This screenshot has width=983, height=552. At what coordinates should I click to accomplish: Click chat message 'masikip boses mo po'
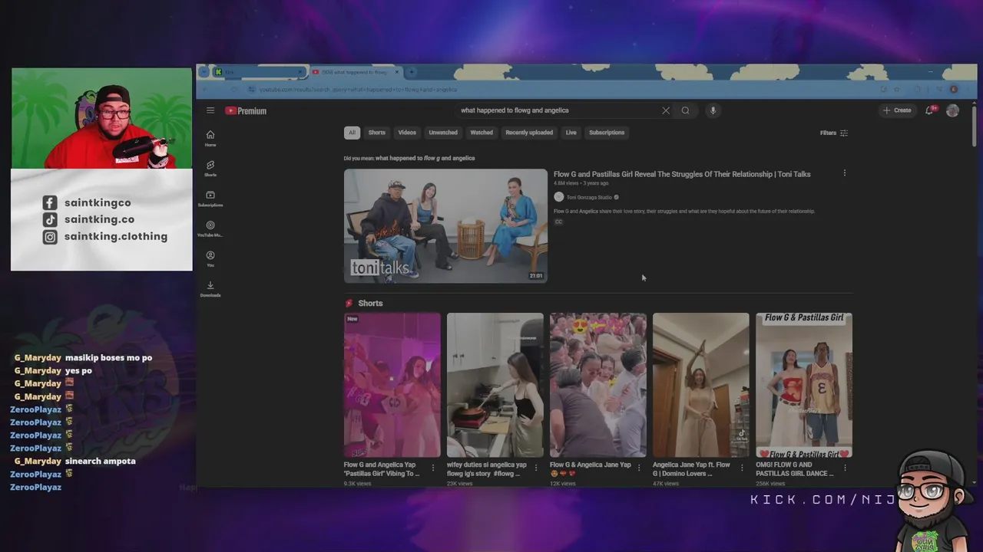108,358
